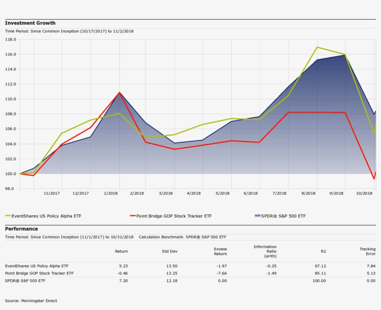This screenshot has width=381, height=310.
Task: Click the 114.0 y-axis label
Action: 10,69
